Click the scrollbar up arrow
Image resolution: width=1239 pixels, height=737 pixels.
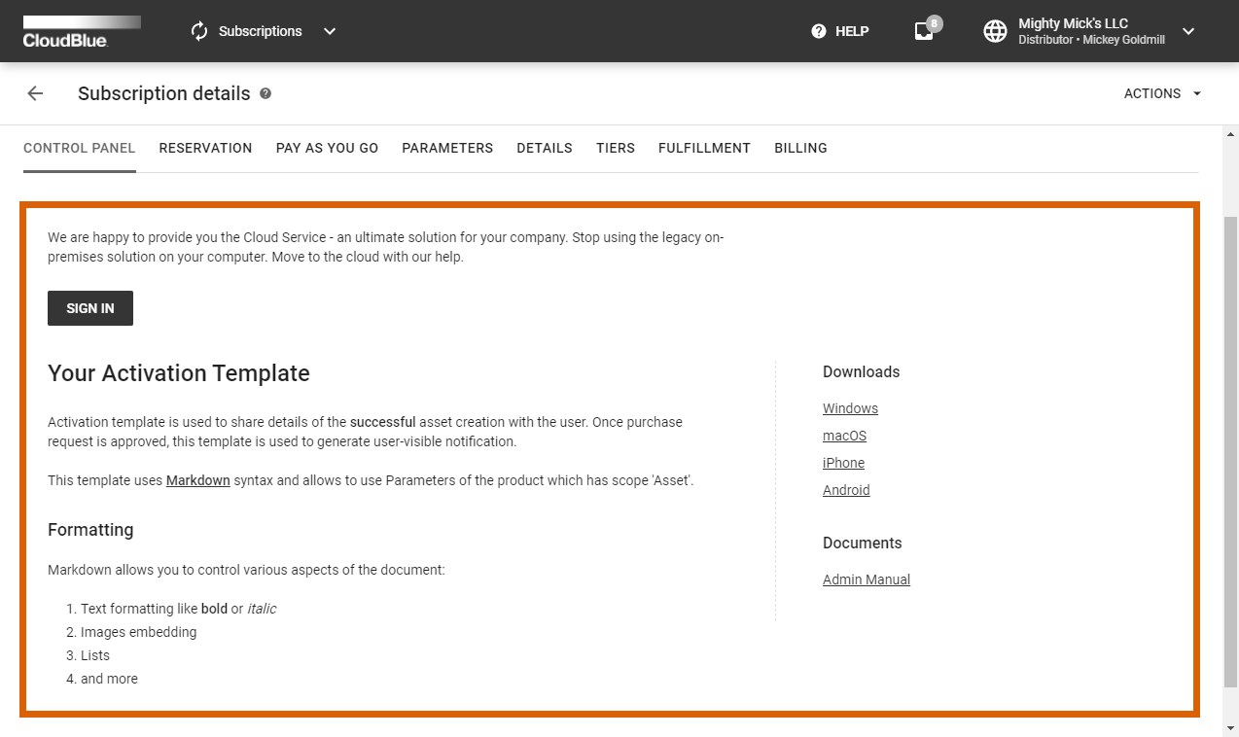1230,133
